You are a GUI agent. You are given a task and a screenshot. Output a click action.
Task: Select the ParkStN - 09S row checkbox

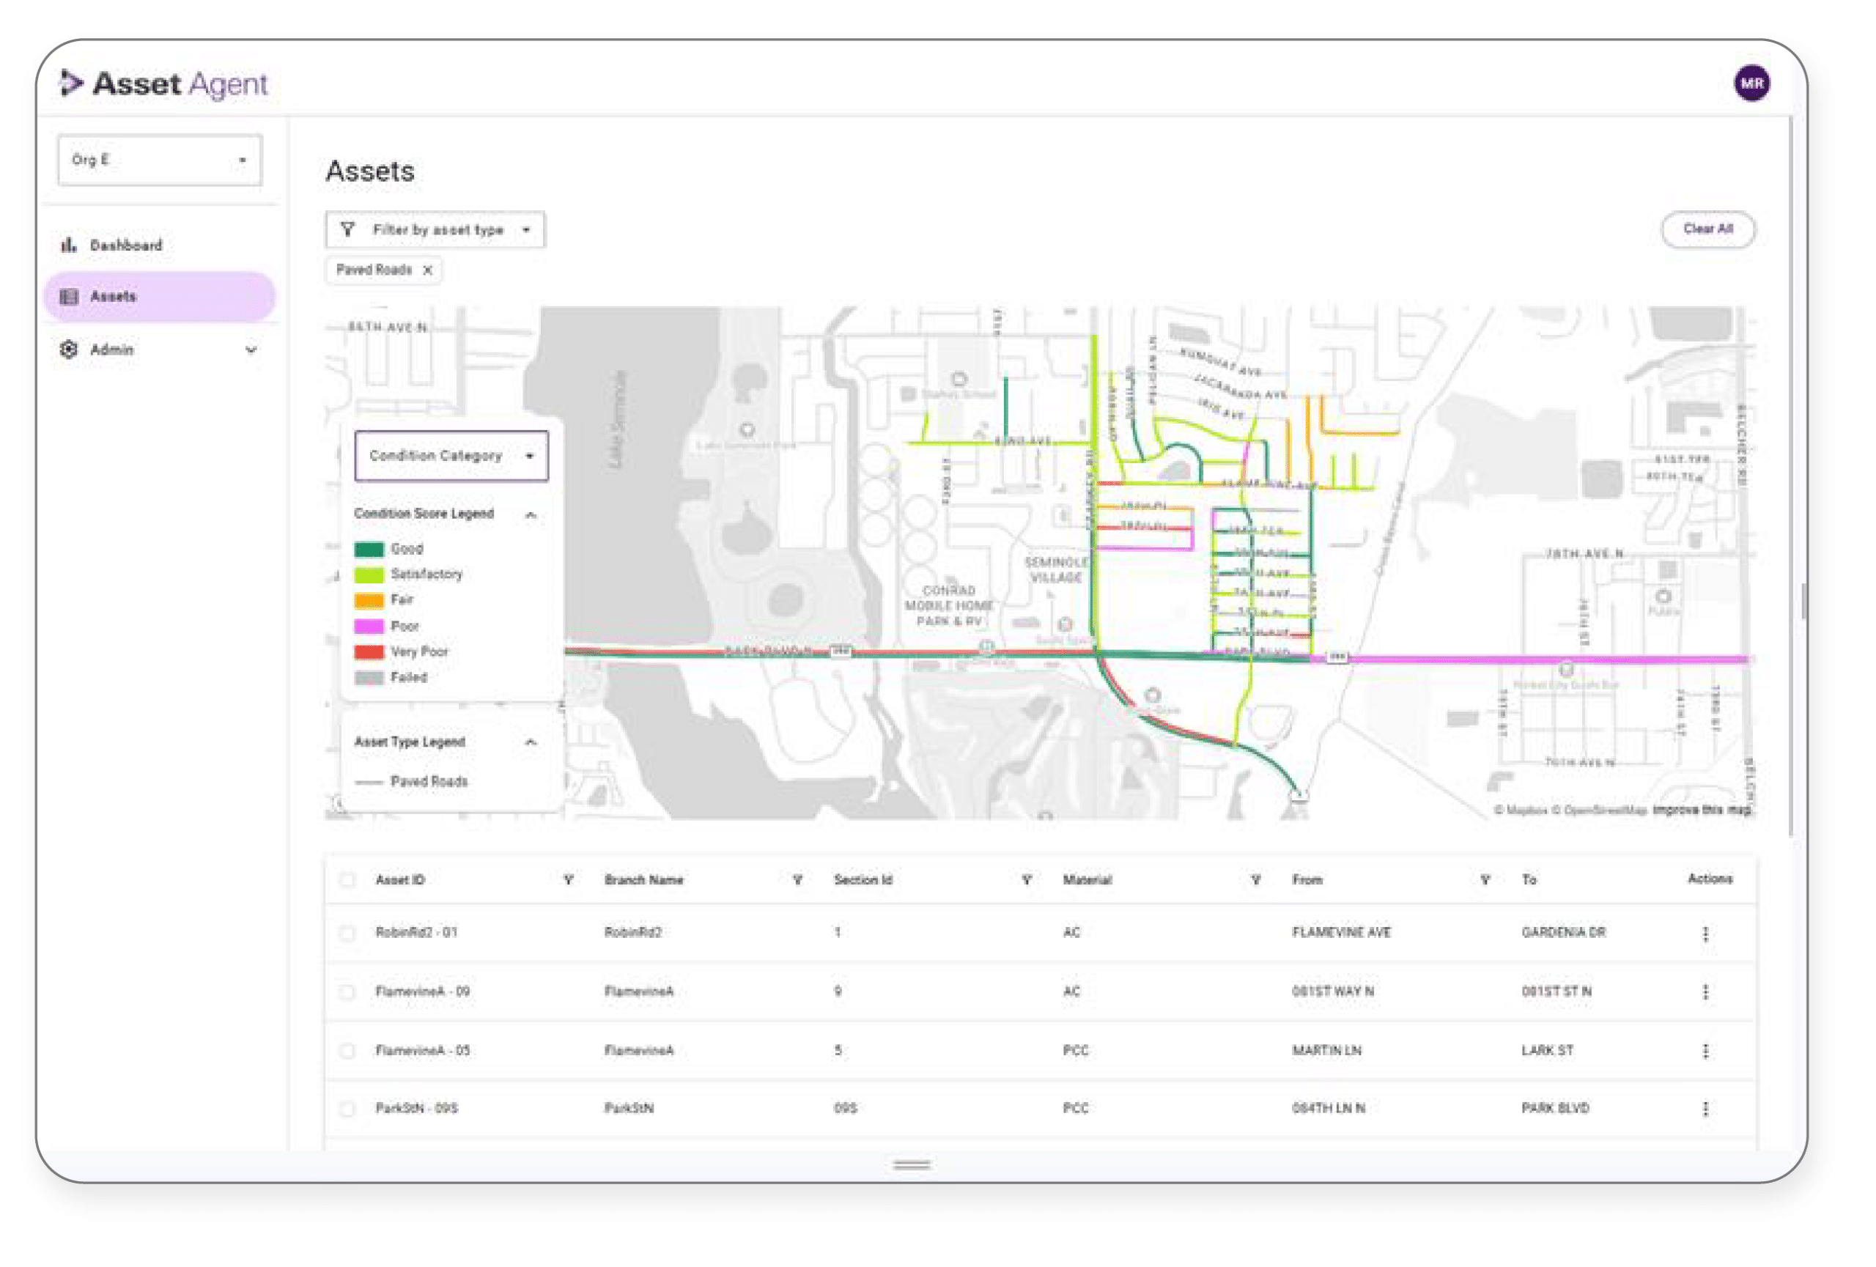click(347, 1109)
